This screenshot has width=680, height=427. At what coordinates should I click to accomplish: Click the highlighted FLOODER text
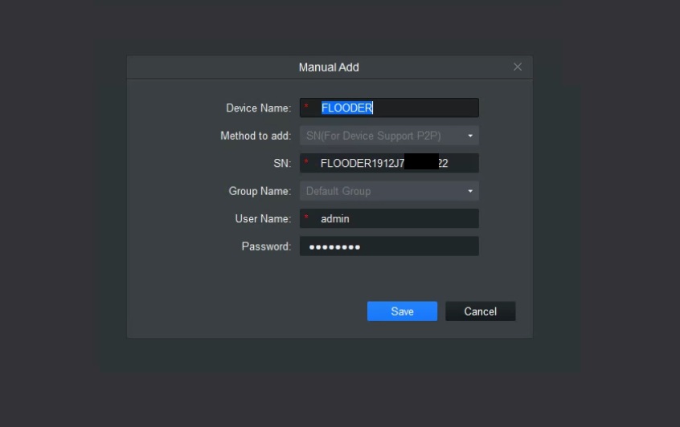(x=347, y=108)
